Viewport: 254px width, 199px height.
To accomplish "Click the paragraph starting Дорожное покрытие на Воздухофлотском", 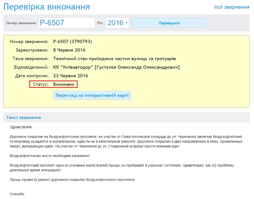I will 126,141.
